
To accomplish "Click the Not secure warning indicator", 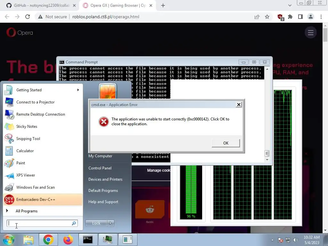I will pyautogui.click(x=52, y=17).
